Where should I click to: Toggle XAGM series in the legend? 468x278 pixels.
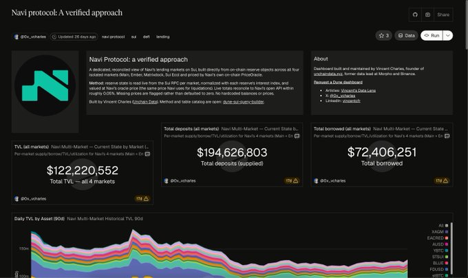click(x=440, y=232)
